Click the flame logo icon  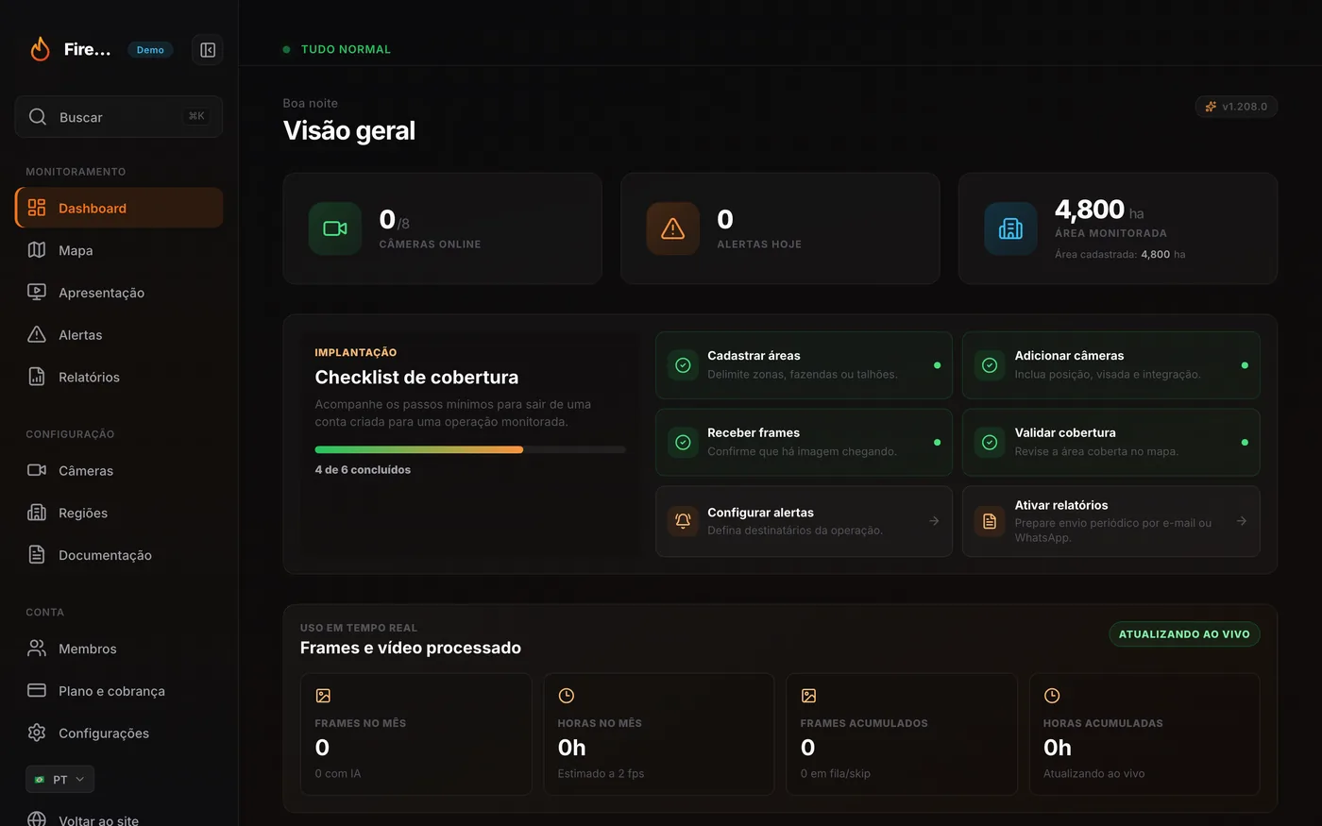point(40,49)
